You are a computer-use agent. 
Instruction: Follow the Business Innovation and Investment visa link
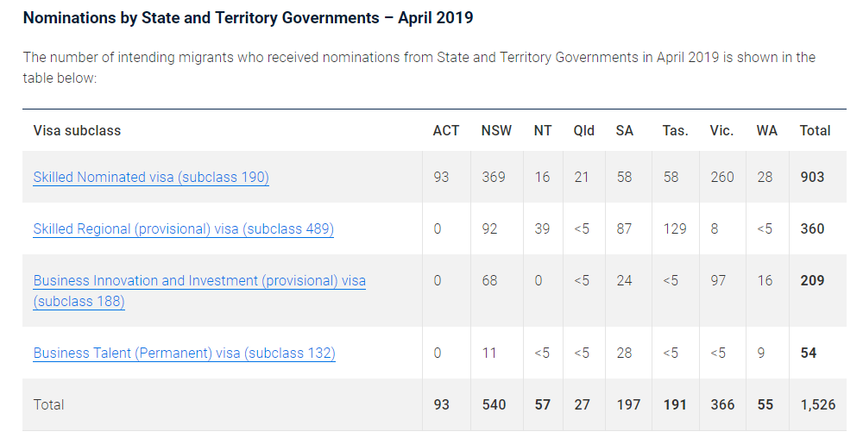coord(198,281)
